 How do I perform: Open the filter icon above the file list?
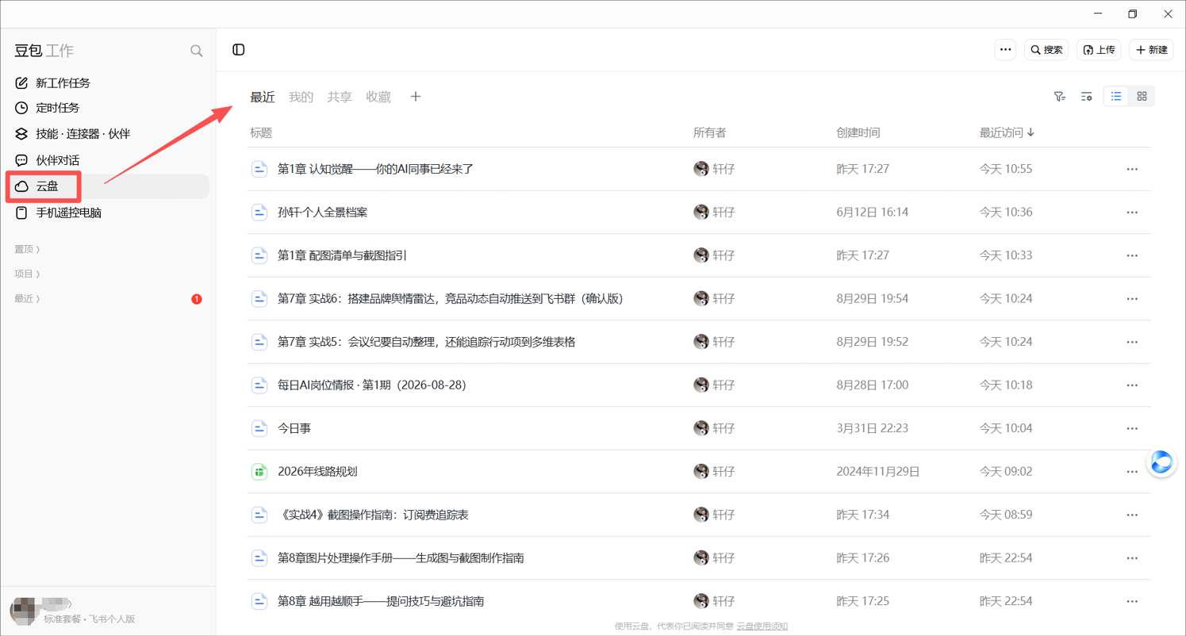pos(1060,97)
